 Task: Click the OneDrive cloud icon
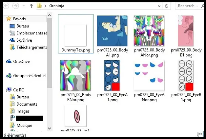(x=9, y=61)
